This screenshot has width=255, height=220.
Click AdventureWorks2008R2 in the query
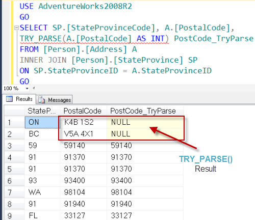click(85, 6)
